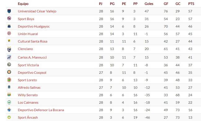Open the Los Caimanes team link

[28, 102]
